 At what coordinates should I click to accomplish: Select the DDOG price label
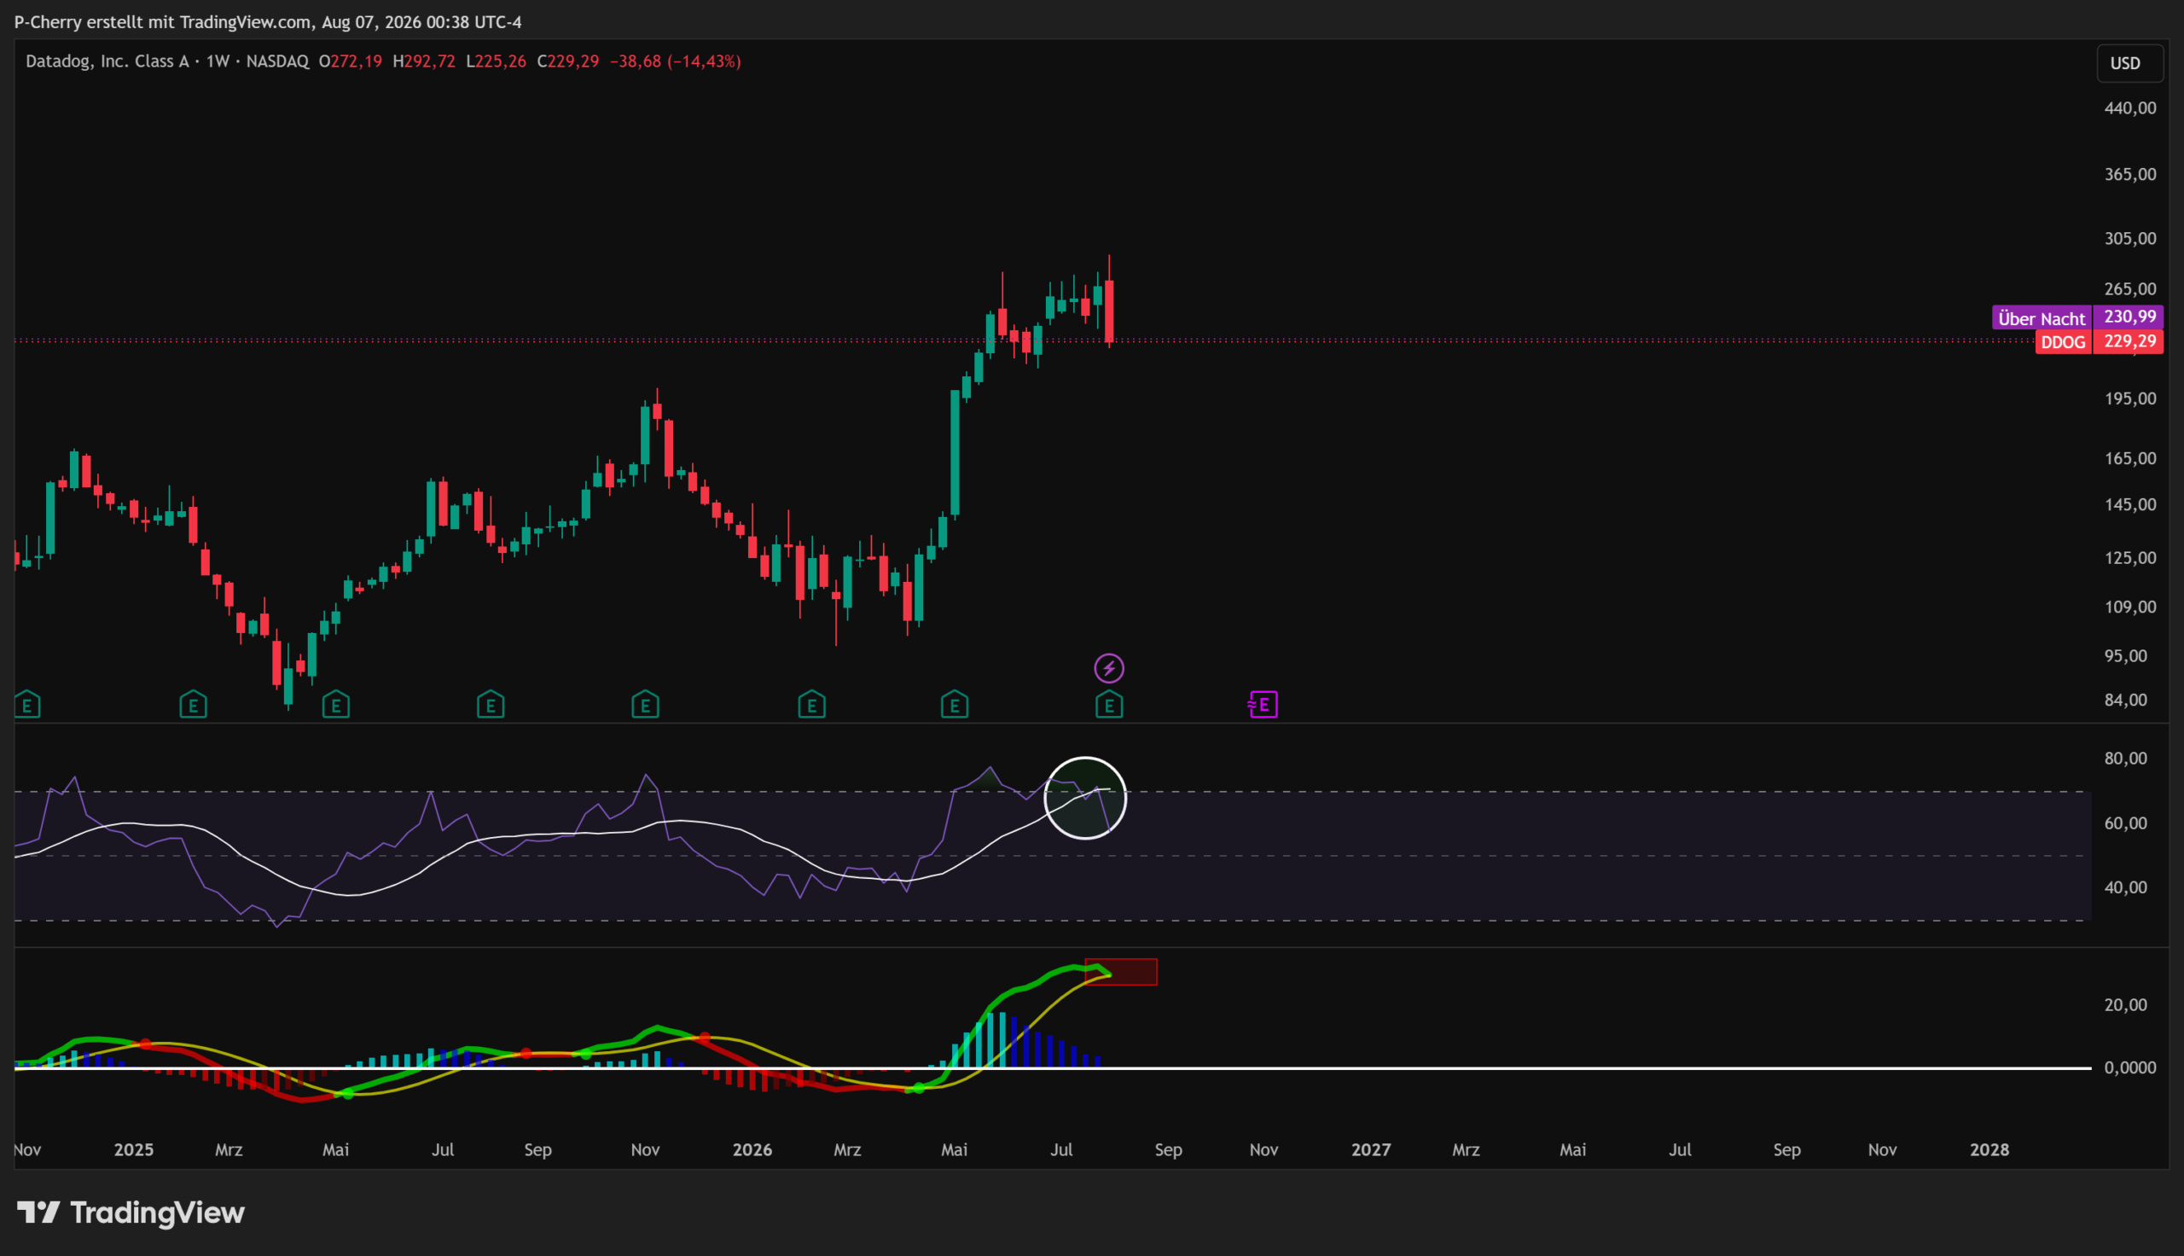coord(2062,342)
